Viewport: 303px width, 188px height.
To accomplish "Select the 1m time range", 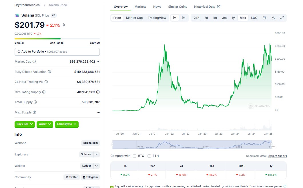I will 215,18.
